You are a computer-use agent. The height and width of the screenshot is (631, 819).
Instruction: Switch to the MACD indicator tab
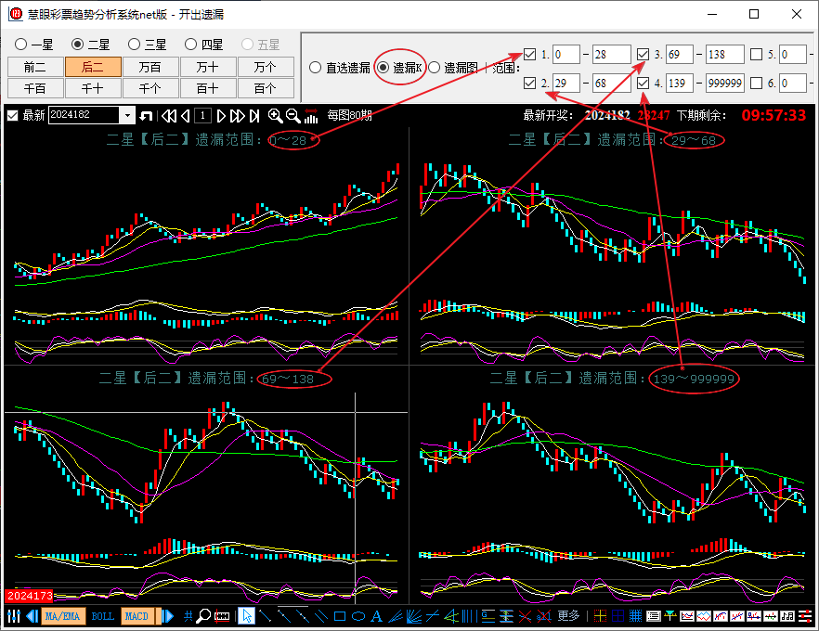(136, 616)
